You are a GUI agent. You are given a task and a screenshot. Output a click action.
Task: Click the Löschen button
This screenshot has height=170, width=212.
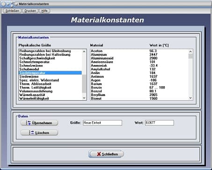point(39,133)
